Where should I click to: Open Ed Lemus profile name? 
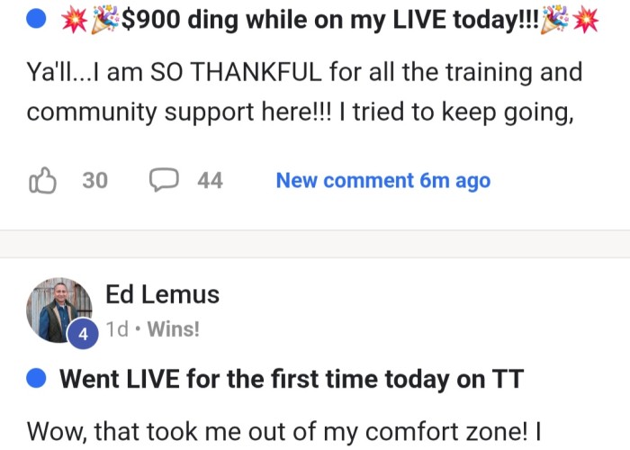pos(162,294)
